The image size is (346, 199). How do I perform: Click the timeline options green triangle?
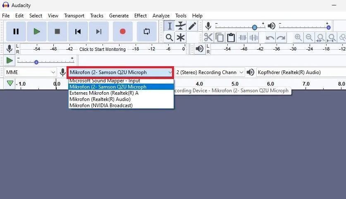tap(10, 84)
